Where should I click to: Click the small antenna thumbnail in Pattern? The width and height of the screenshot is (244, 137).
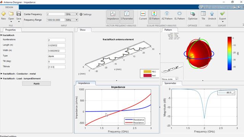pyautogui.click(x=172, y=70)
